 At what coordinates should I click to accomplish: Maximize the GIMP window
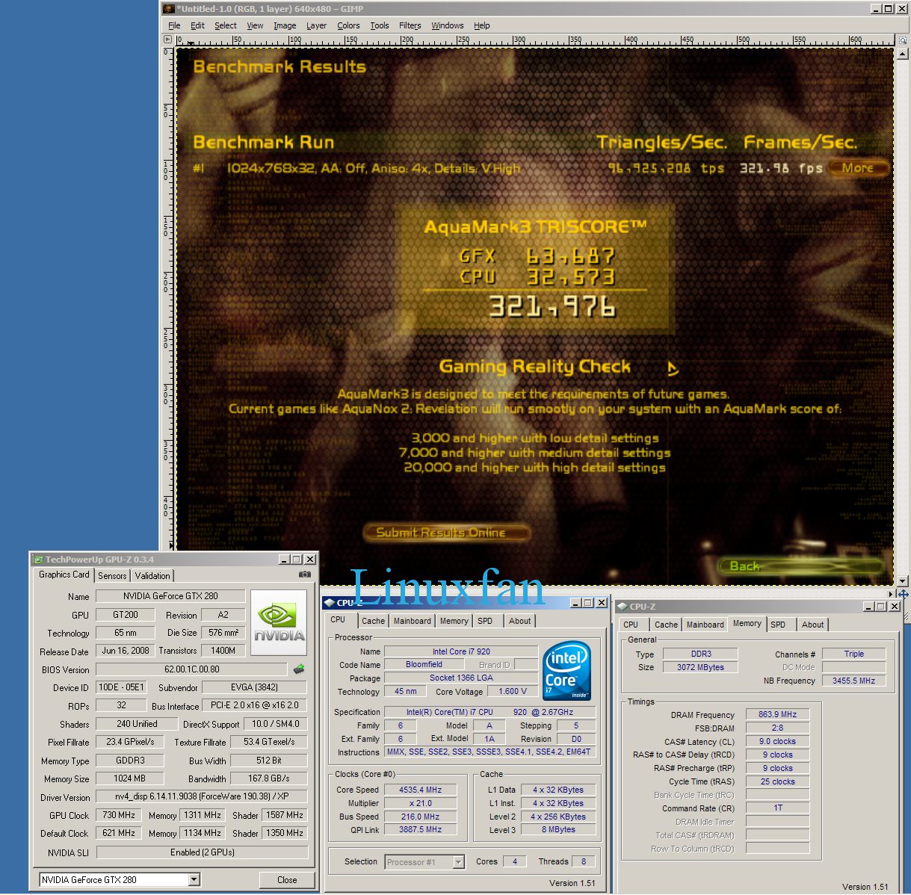(x=889, y=9)
